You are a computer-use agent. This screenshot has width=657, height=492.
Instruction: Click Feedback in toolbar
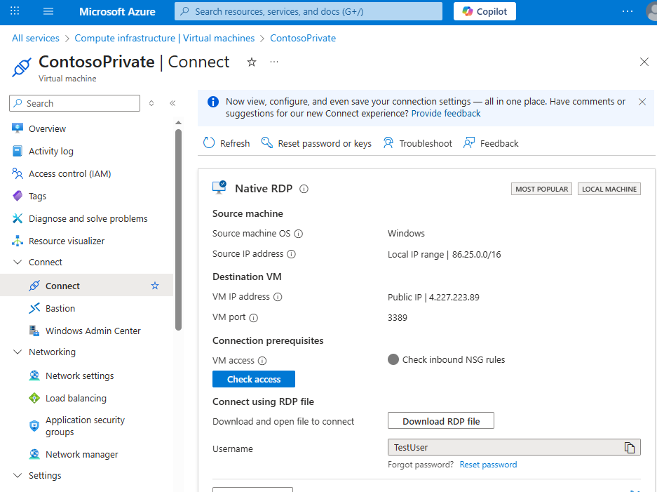(491, 143)
